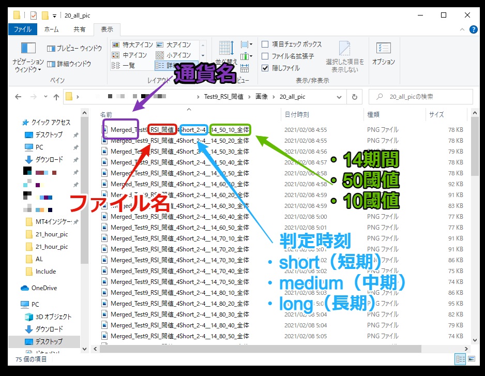Toggle the プレビュー ウィンドウ pane
The width and height of the screenshot is (485, 376).
74,48
